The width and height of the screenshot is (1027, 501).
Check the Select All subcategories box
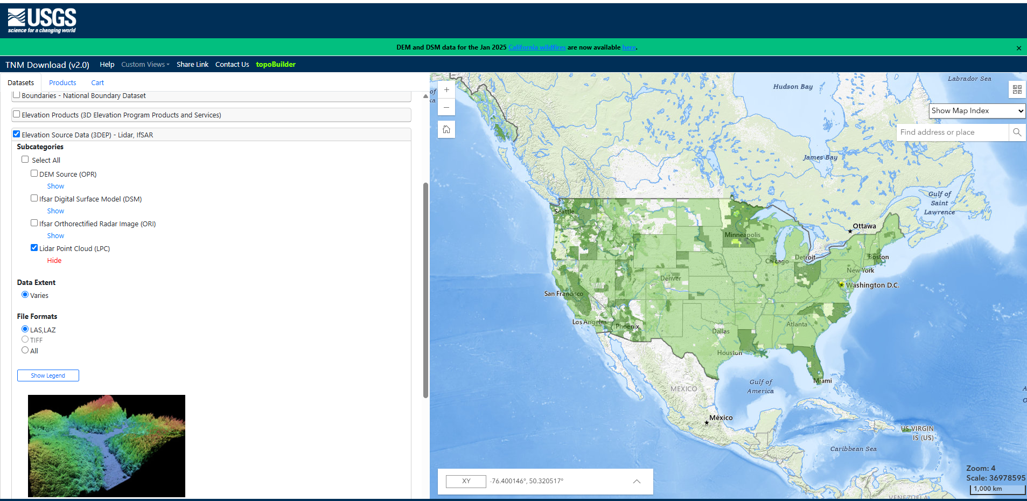[x=25, y=159]
